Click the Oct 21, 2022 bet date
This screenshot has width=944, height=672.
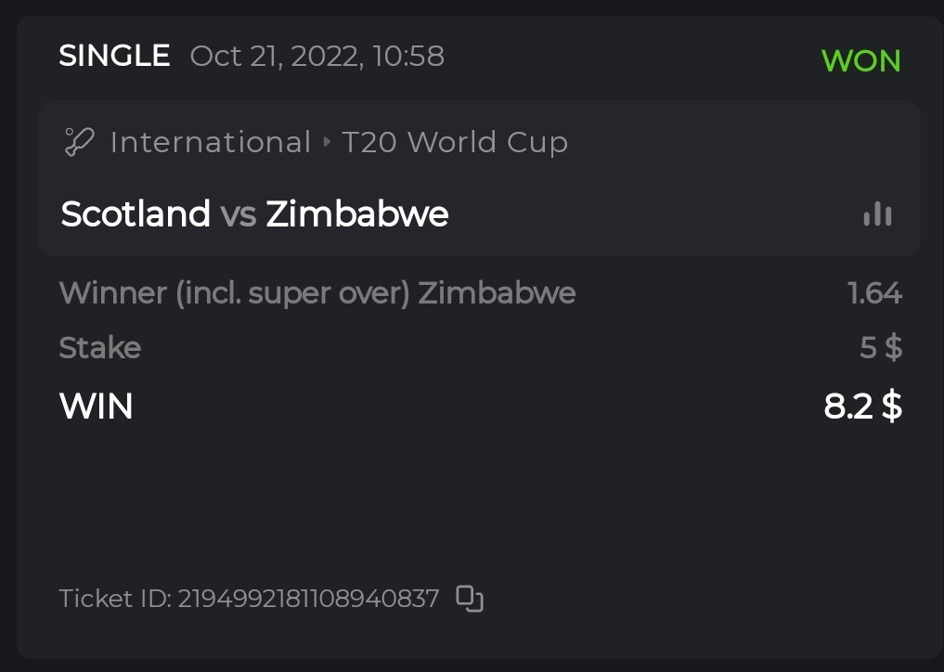click(317, 57)
